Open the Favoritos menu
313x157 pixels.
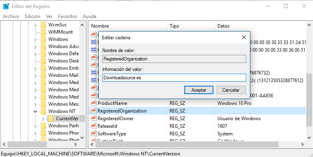[68, 16]
